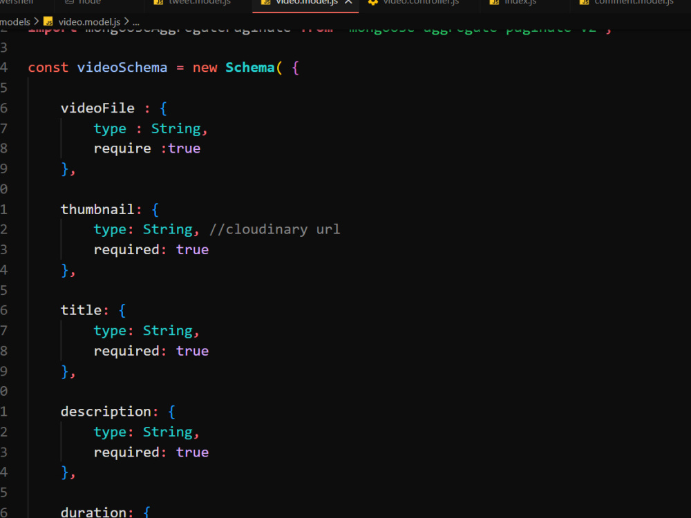Click true value in description block
The image size is (691, 518).
(x=192, y=452)
